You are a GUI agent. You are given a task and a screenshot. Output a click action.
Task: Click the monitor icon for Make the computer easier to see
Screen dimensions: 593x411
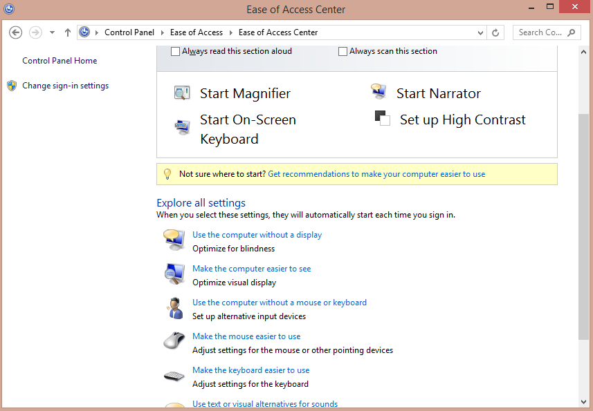pyautogui.click(x=174, y=274)
